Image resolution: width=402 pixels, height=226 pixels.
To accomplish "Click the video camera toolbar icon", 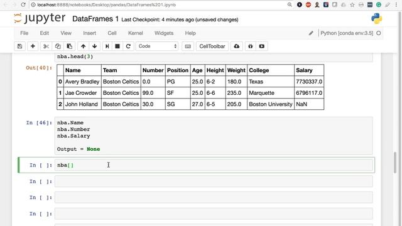I will click(x=262, y=46).
